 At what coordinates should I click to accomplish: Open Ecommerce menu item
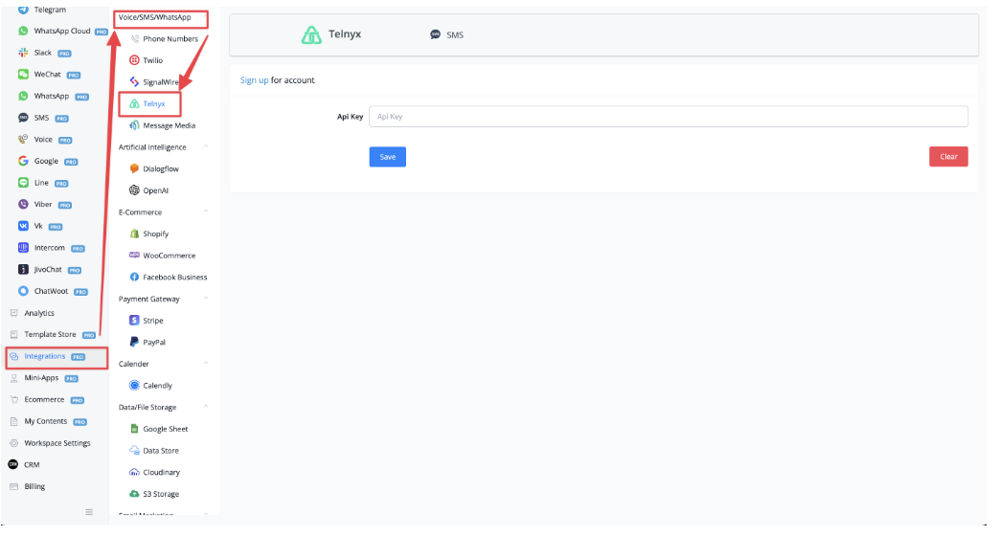47,399
